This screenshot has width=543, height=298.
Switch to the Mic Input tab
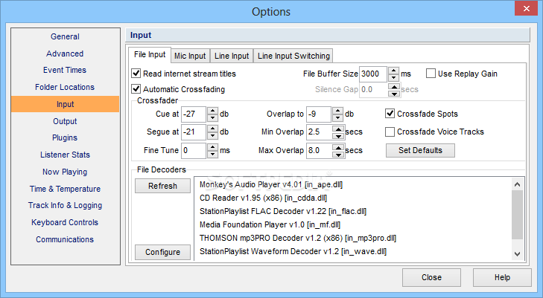(190, 56)
